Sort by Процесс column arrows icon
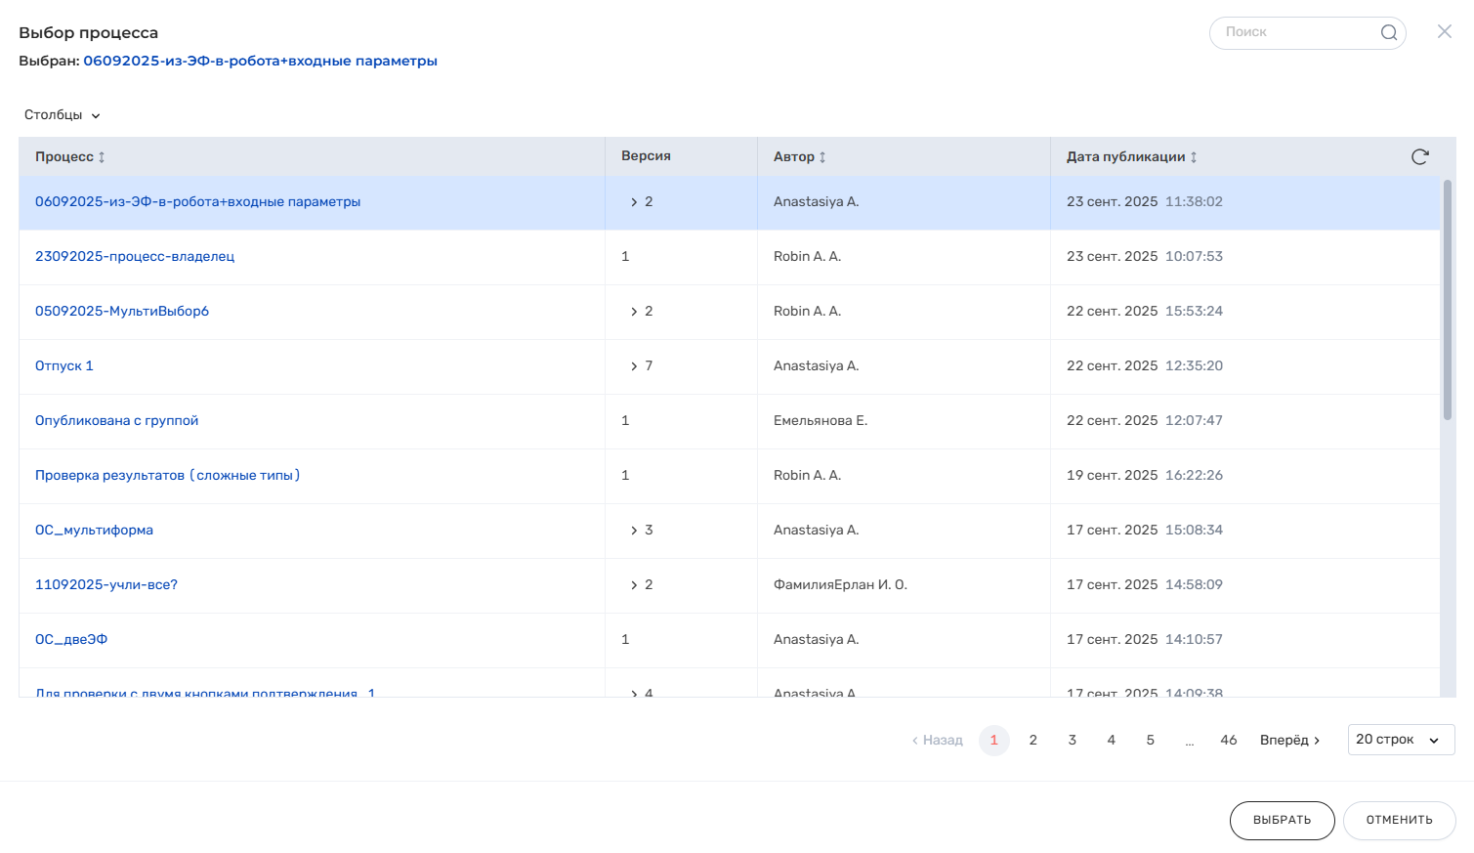 coord(102,157)
